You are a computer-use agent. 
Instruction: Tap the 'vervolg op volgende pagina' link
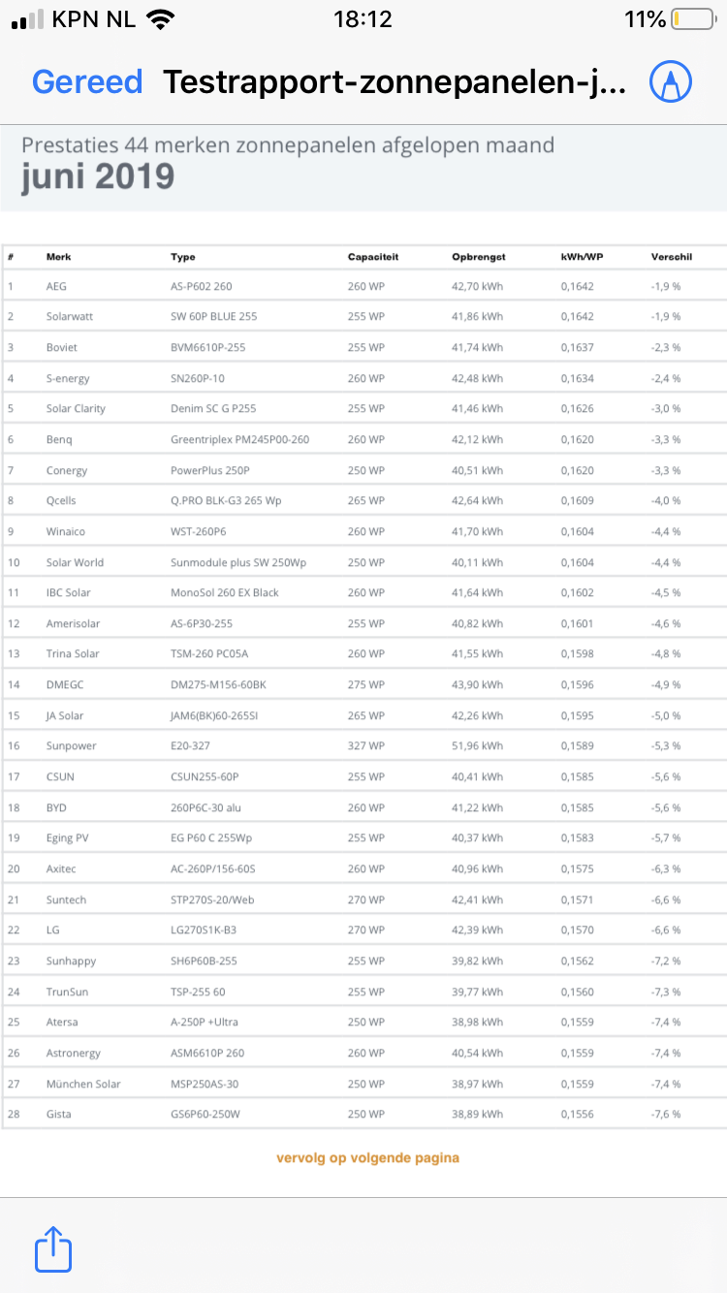(367, 1157)
